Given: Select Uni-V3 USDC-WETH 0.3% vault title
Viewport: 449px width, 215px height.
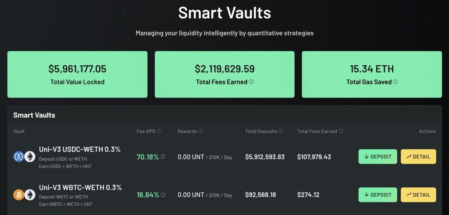Looking at the screenshot, I should coord(80,149).
